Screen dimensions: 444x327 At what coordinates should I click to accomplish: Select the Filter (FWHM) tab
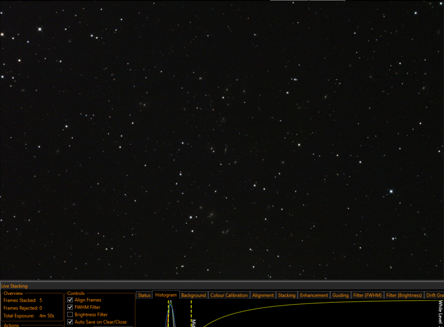[367, 295]
